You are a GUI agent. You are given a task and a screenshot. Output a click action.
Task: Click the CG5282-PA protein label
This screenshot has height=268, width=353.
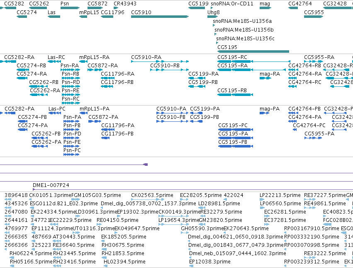(x=19, y=109)
